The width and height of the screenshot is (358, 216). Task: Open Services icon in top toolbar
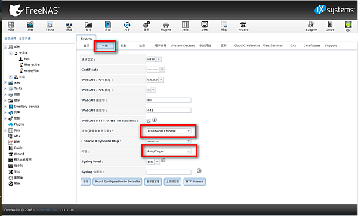tap(146, 26)
